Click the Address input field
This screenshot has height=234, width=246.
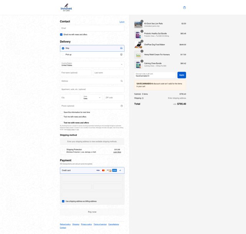(x=92, y=81)
